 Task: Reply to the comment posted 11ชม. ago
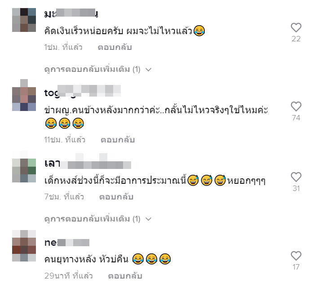[x=118, y=140]
